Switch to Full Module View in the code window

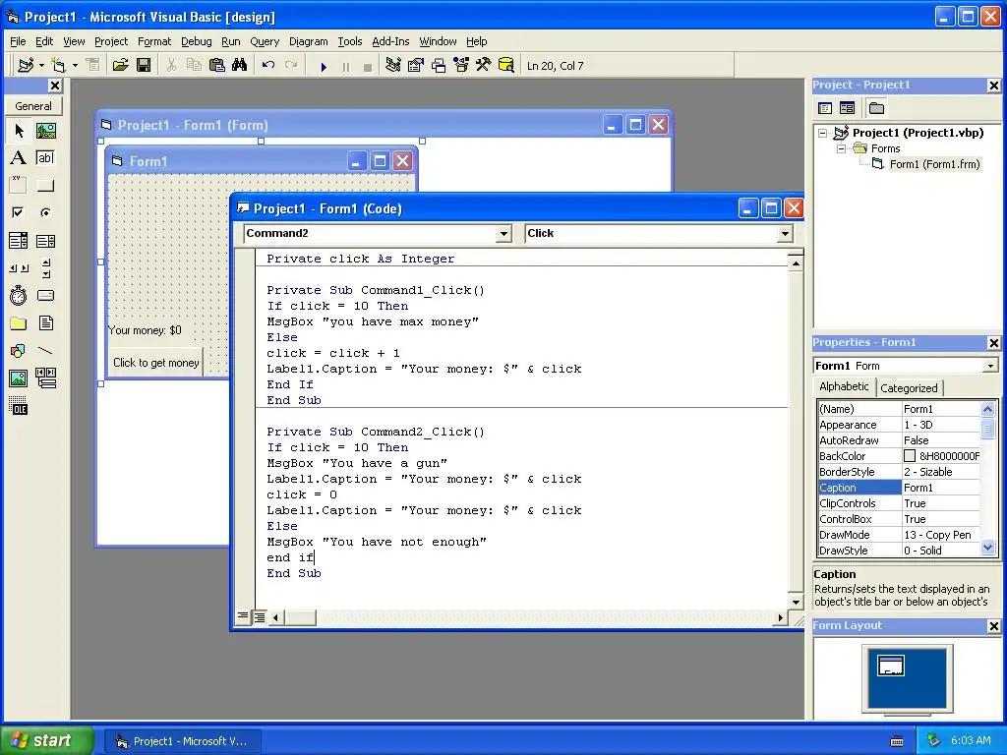click(x=259, y=617)
